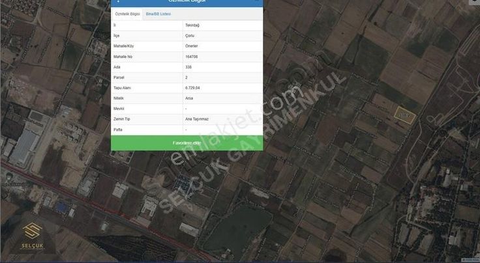Click the İlçe label

[116, 36]
